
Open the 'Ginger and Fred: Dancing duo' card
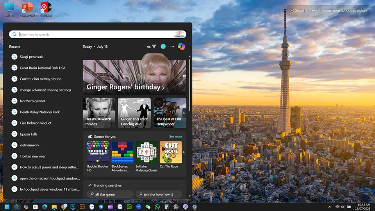pyautogui.click(x=134, y=113)
